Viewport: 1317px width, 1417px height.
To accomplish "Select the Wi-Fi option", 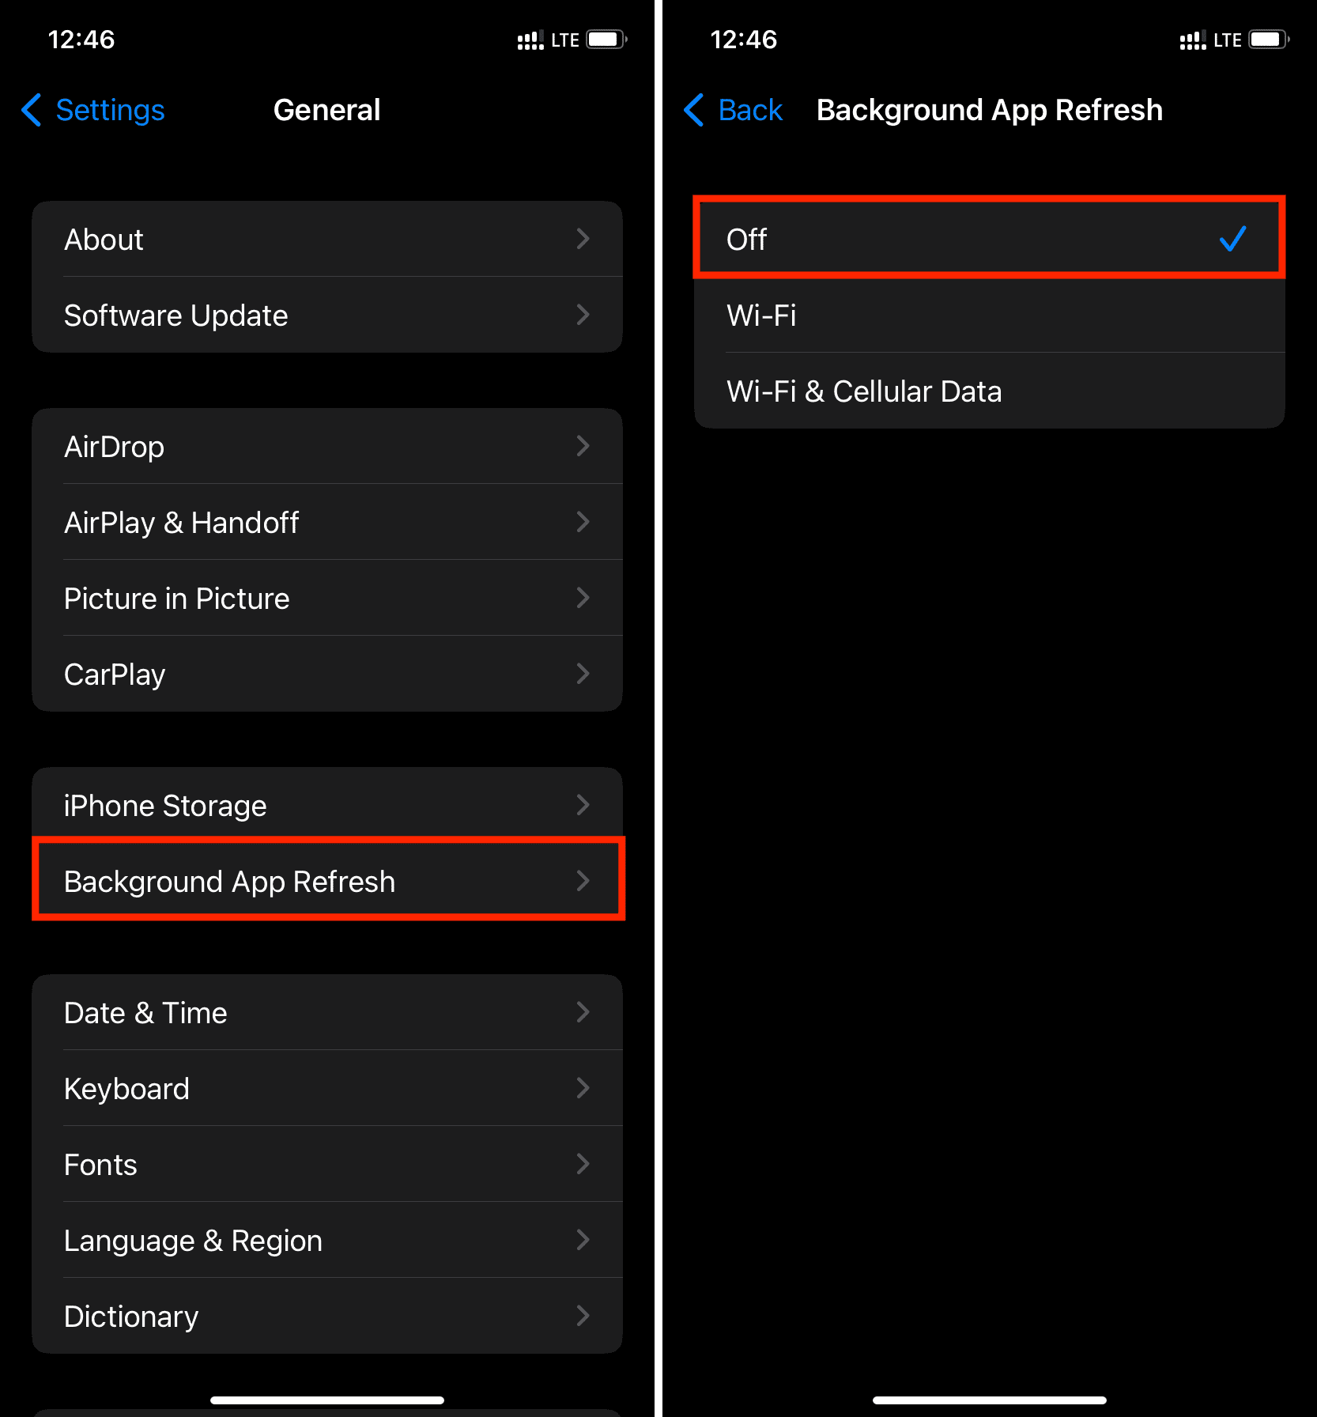I will point(989,315).
